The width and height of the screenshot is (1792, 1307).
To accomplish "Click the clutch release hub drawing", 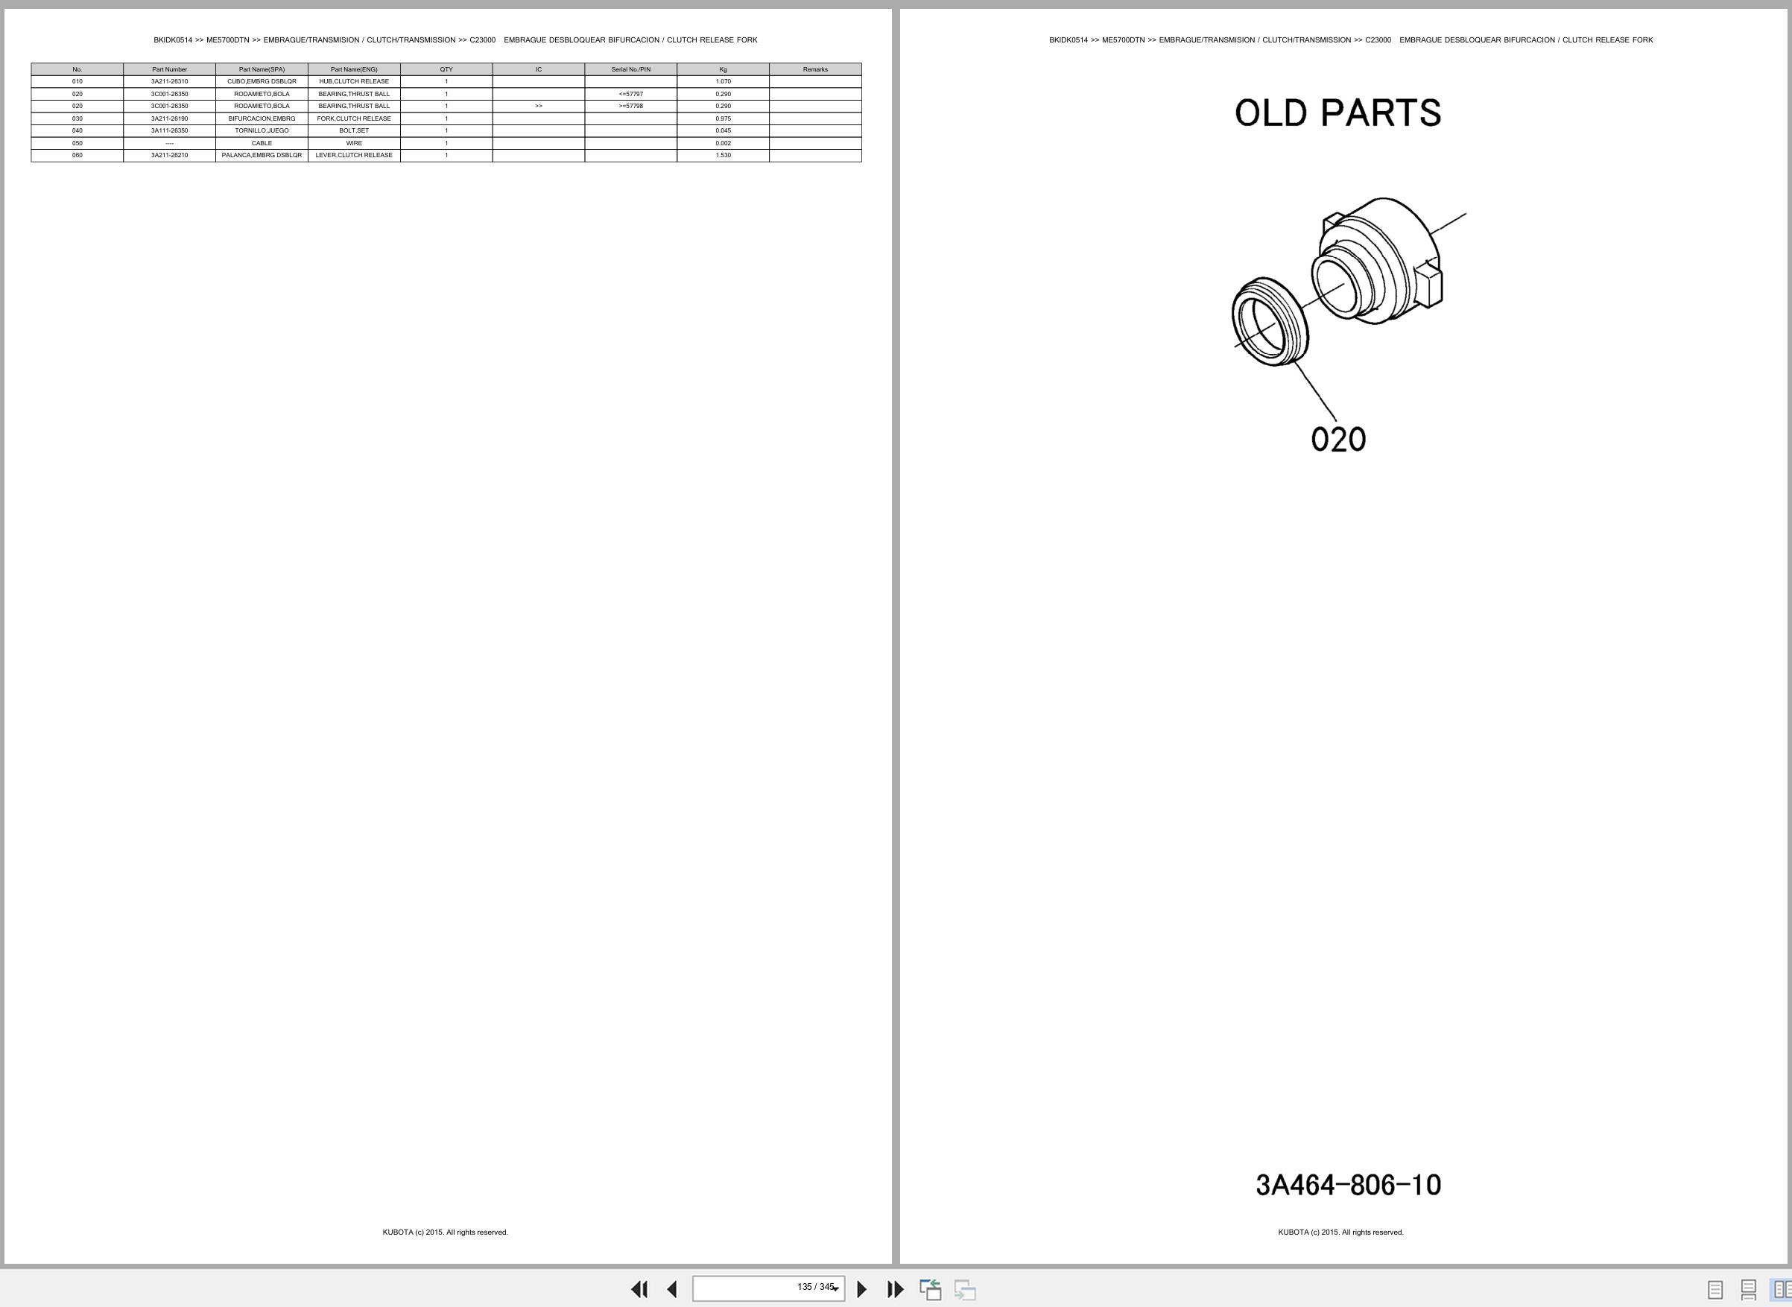I will [1377, 261].
